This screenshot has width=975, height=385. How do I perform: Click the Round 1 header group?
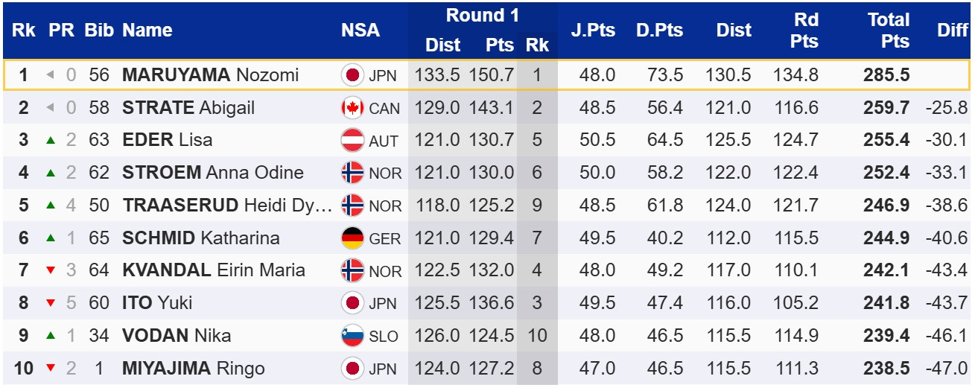pyautogui.click(x=482, y=16)
